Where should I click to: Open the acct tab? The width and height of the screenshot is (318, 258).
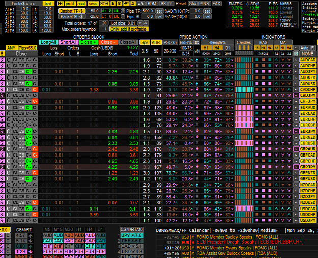tap(81, 4)
